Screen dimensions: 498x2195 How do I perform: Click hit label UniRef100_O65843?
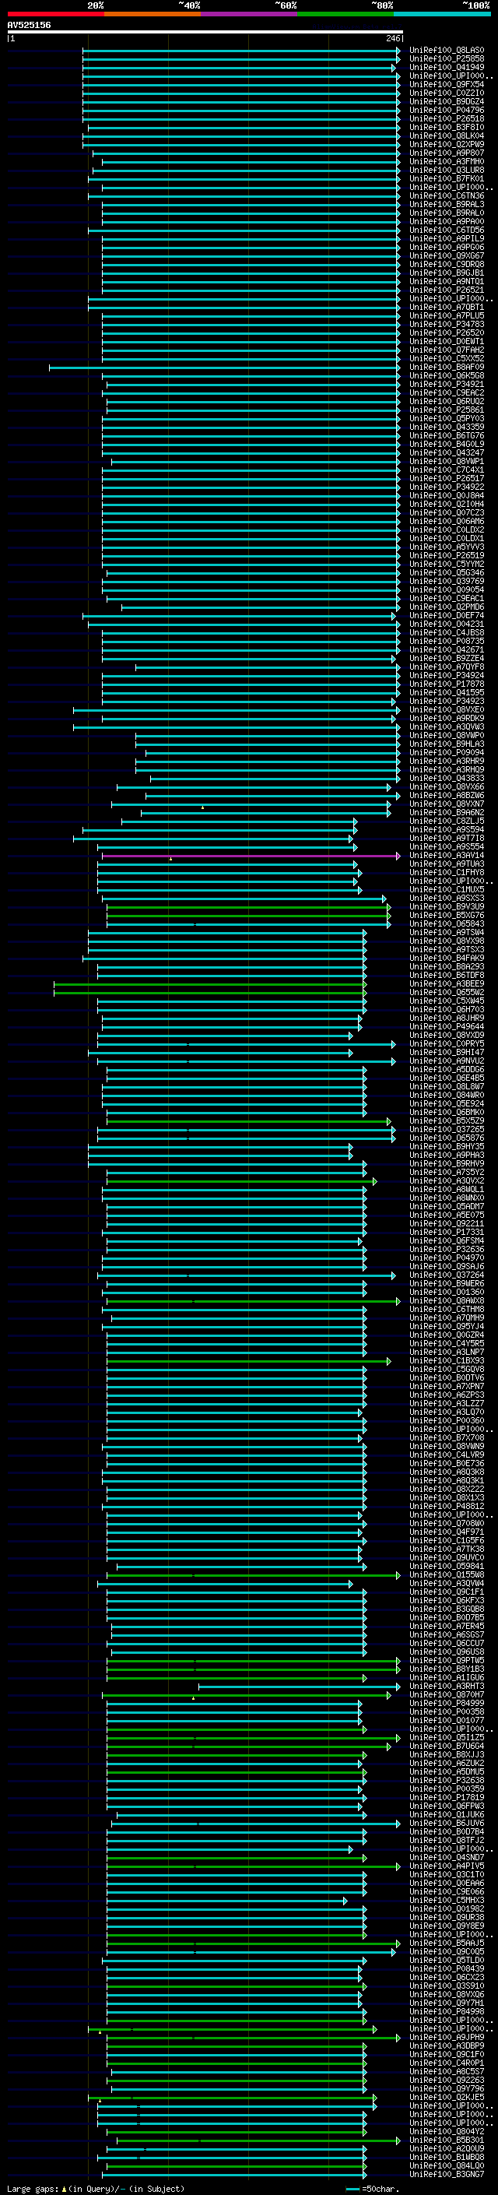pos(446,923)
